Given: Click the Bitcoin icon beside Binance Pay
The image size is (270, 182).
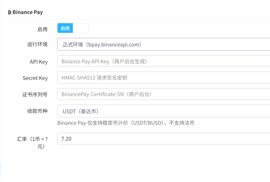Looking at the screenshot, I should click(10, 12).
